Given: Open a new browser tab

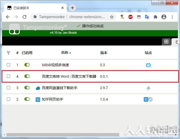Looking at the screenshot, I should (x=72, y=8).
